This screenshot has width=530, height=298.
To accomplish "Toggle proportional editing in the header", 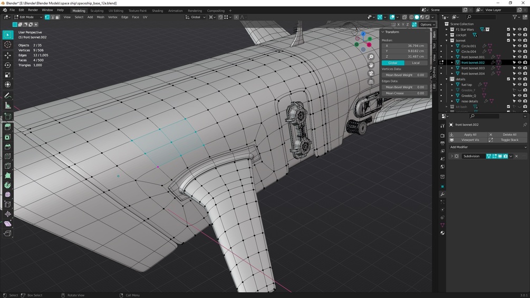I will coord(236,17).
